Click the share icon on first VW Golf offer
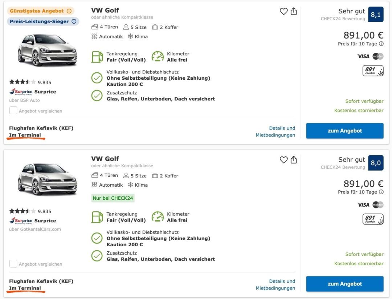Viewport: 392px width, 299px height. [294, 11]
